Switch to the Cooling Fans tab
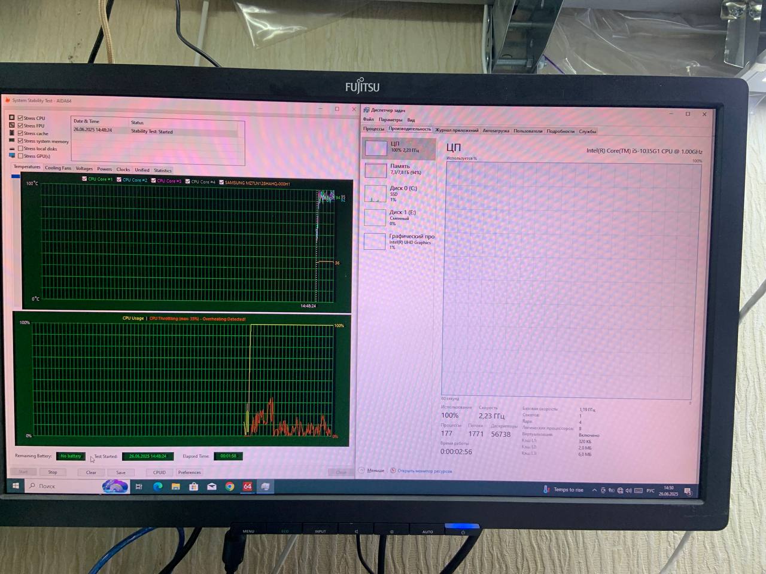The height and width of the screenshot is (574, 766). point(57,168)
